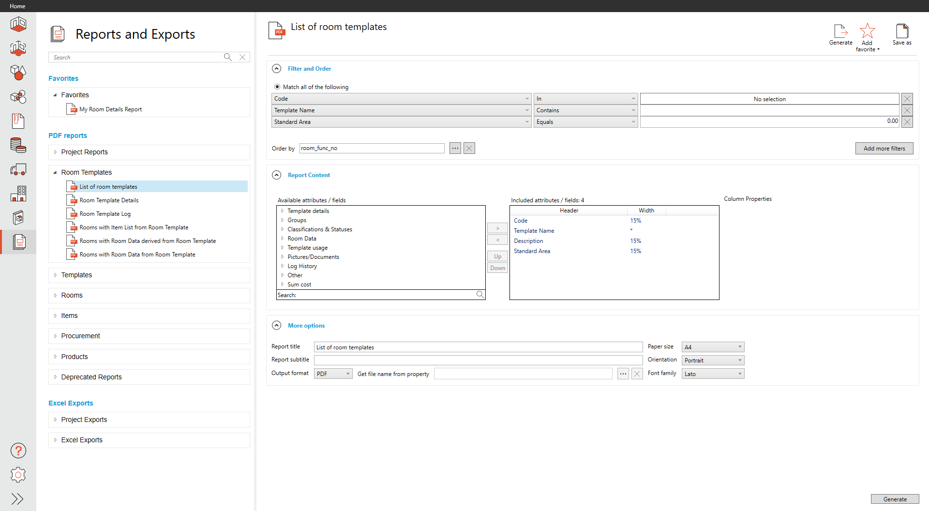Open settings gear icon in sidebar
929x511 pixels.
pos(18,475)
